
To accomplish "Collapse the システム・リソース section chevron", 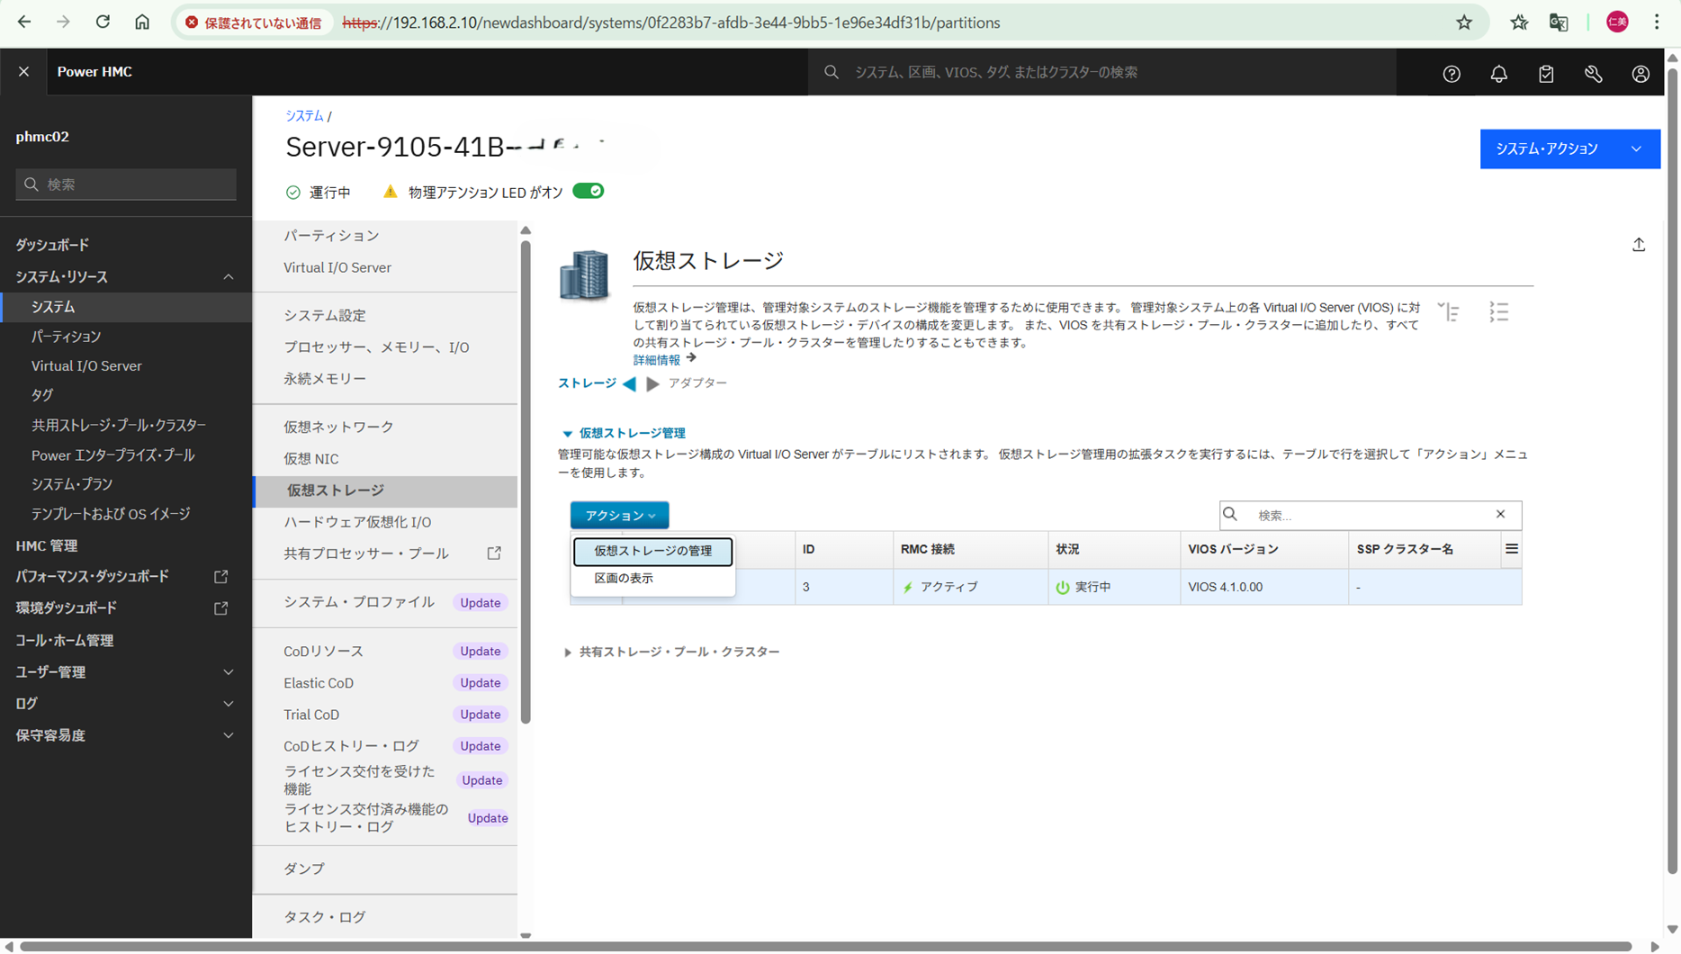I will click(229, 276).
